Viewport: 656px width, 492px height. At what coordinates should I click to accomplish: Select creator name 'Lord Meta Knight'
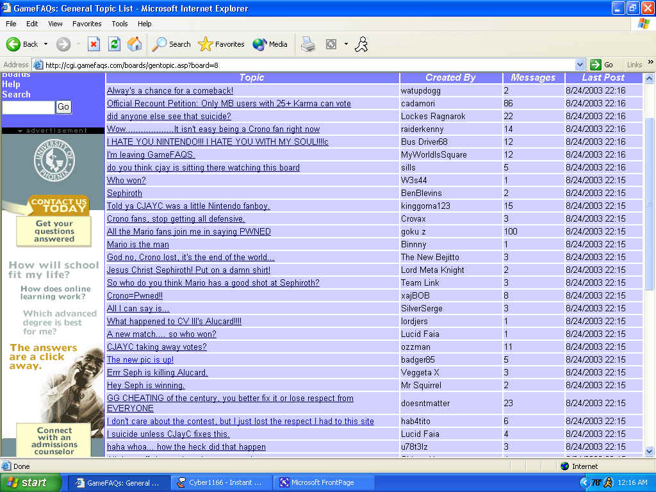[x=432, y=270]
